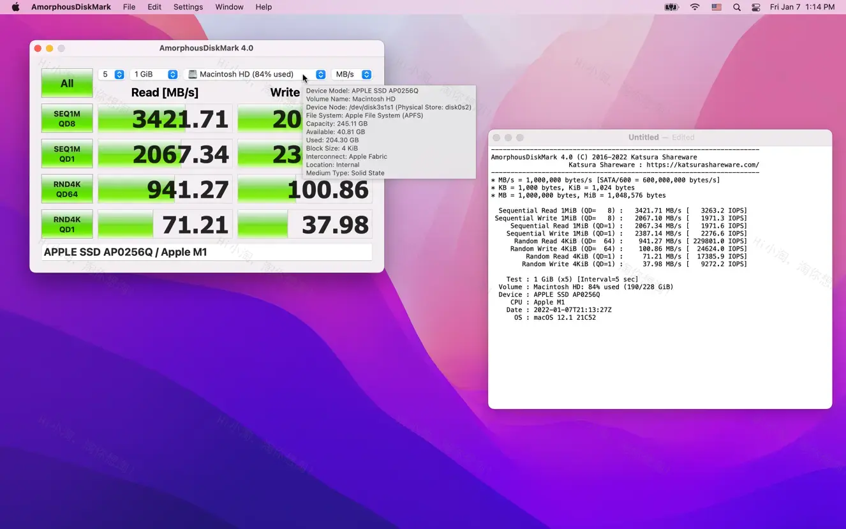Screen dimensions: 846x529
Task: Click the disk icon in the drive selector
Action: (x=193, y=74)
